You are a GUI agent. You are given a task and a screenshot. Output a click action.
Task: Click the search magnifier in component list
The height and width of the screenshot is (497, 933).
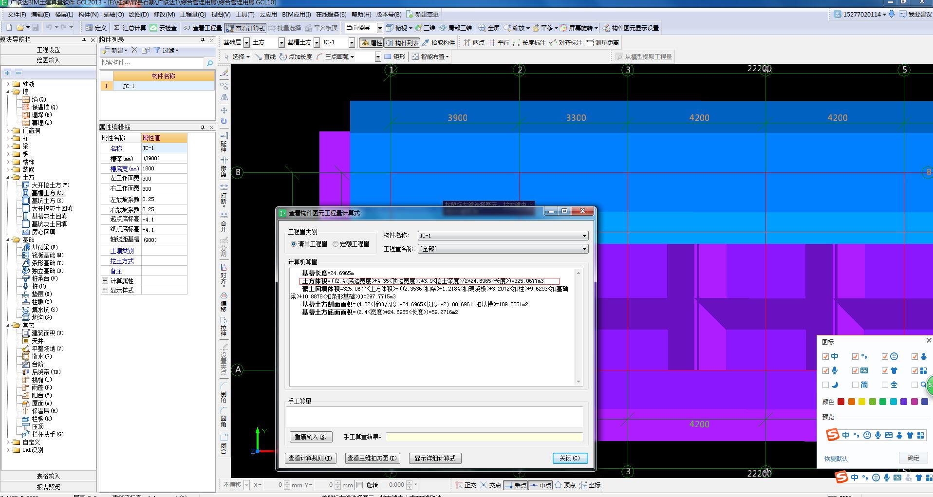(x=210, y=63)
